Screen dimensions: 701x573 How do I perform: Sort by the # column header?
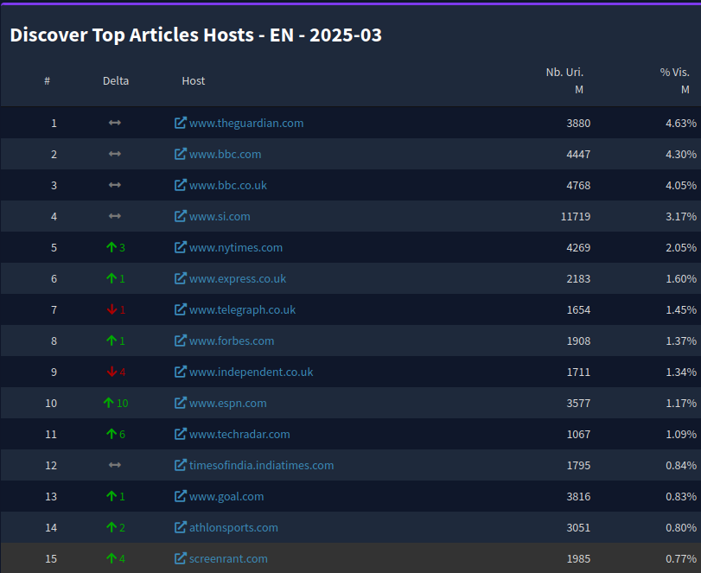(x=47, y=81)
